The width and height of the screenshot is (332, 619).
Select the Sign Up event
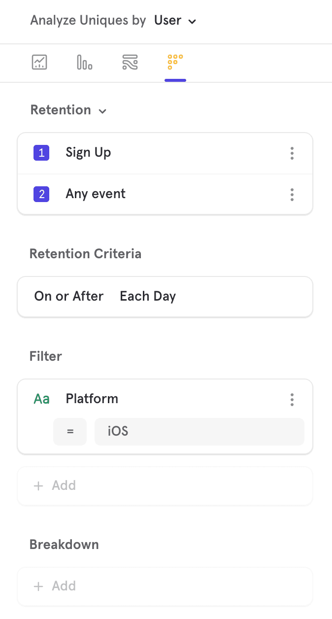pyautogui.click(x=89, y=153)
